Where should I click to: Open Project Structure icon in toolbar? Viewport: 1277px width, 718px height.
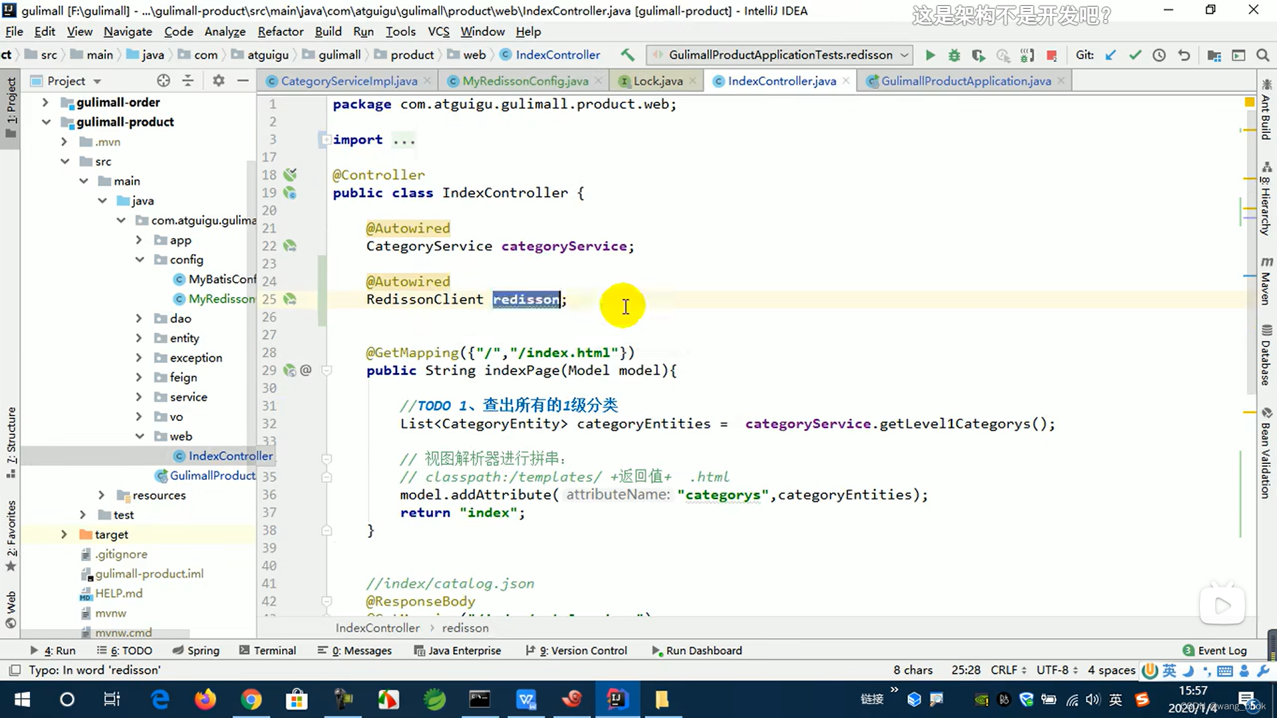[x=1214, y=55]
